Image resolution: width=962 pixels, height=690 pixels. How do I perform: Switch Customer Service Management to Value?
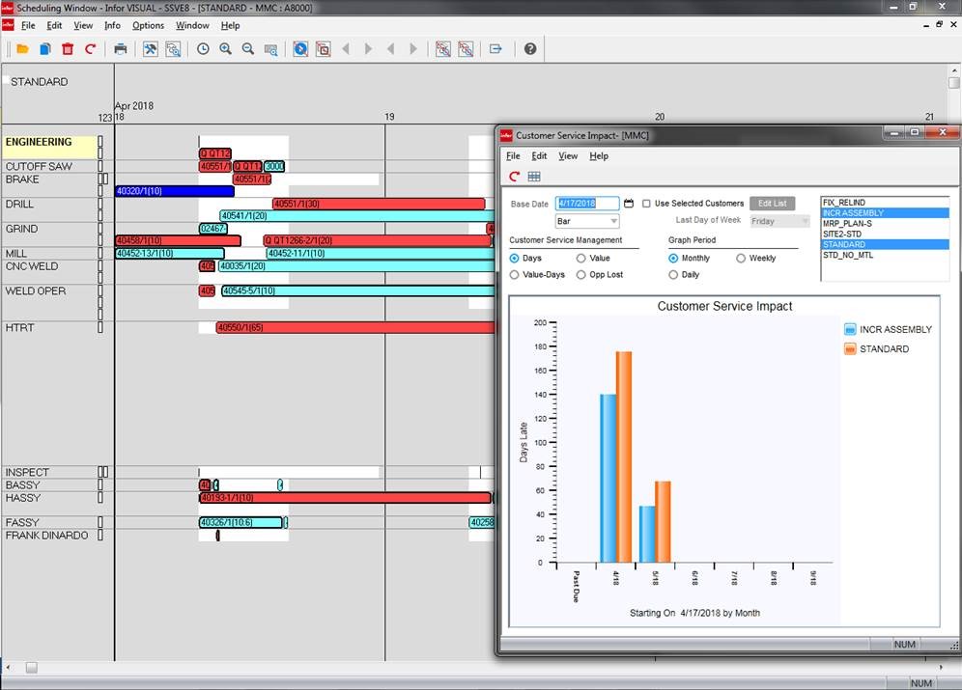pos(581,258)
